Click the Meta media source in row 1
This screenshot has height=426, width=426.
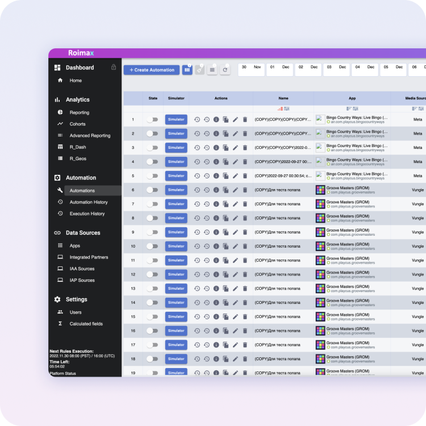[x=417, y=119]
